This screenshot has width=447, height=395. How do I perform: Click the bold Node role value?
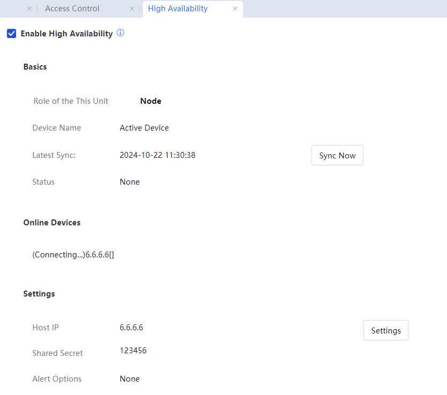point(150,101)
